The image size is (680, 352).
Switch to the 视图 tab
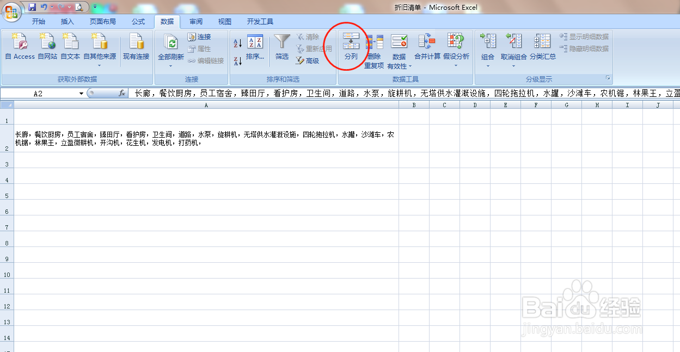tap(225, 22)
